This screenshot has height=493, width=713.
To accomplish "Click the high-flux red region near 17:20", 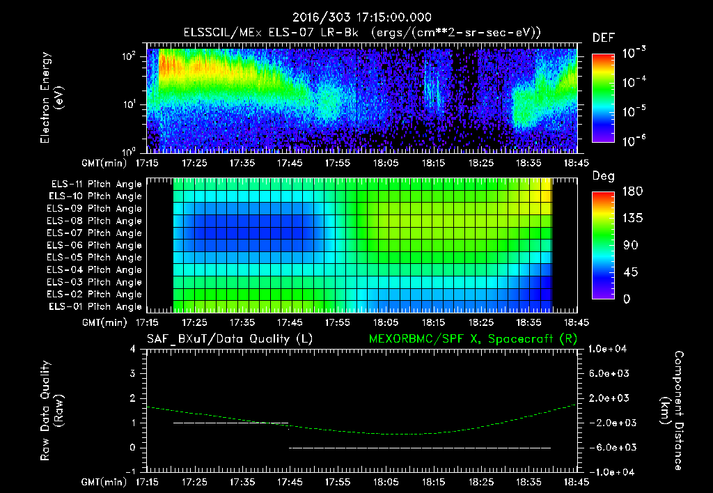I will [x=167, y=66].
